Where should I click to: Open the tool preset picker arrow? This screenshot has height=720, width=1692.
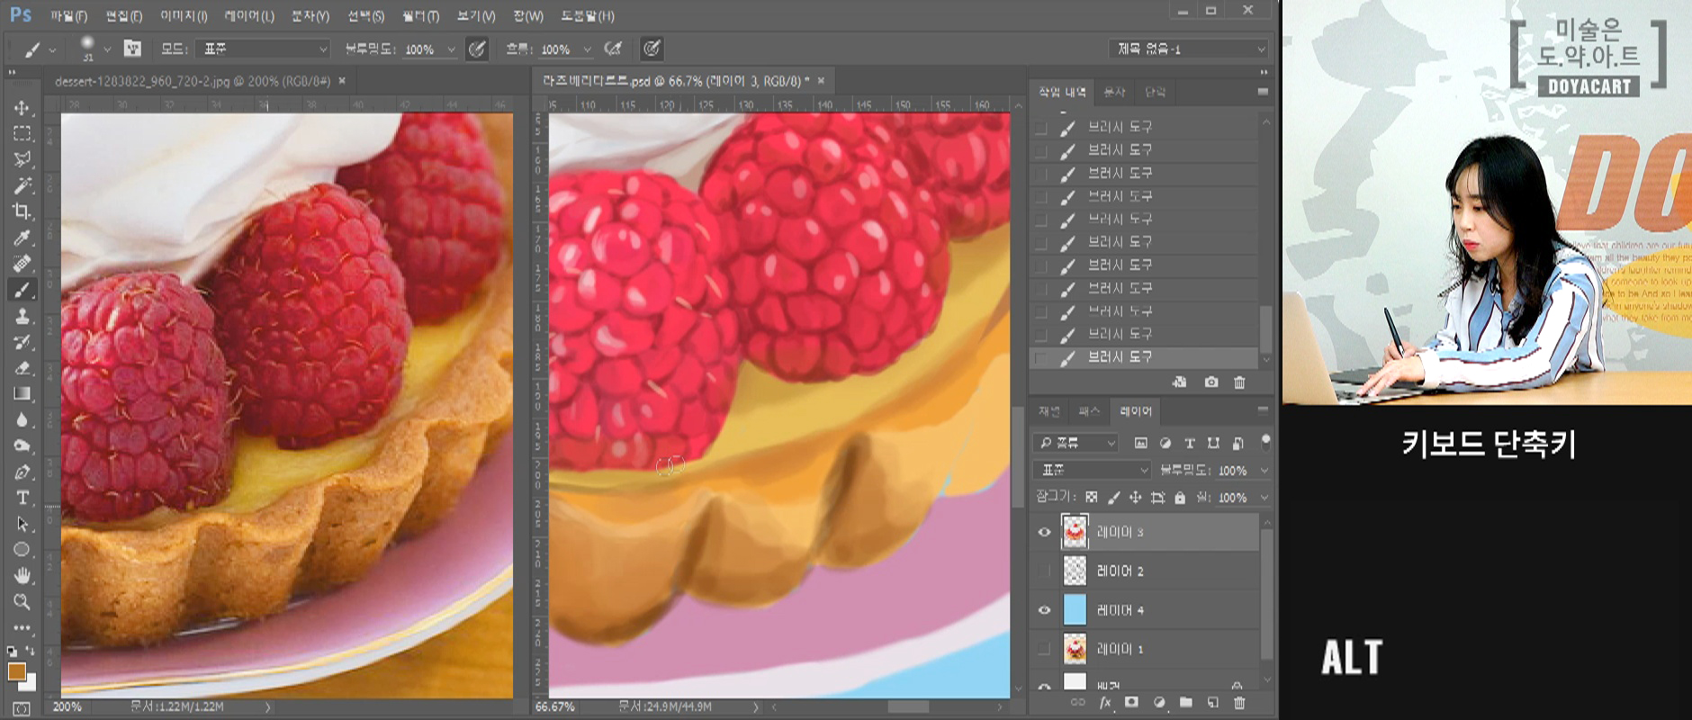pyautogui.click(x=52, y=49)
